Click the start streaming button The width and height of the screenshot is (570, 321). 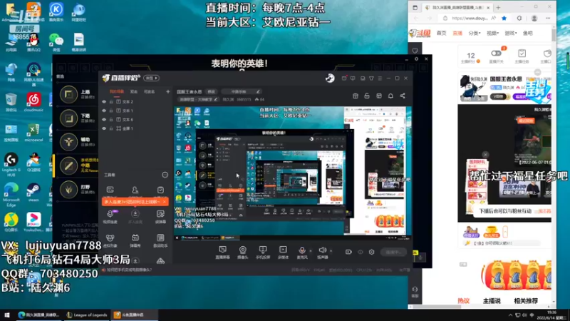394,252
